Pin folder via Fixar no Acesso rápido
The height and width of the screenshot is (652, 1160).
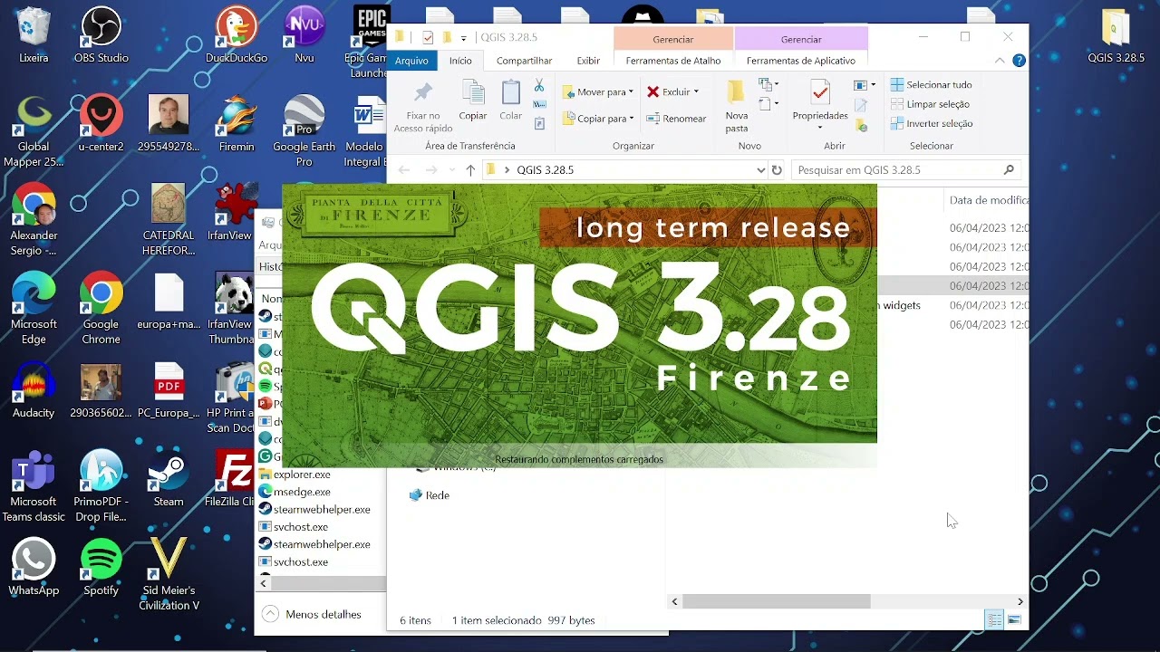point(422,107)
